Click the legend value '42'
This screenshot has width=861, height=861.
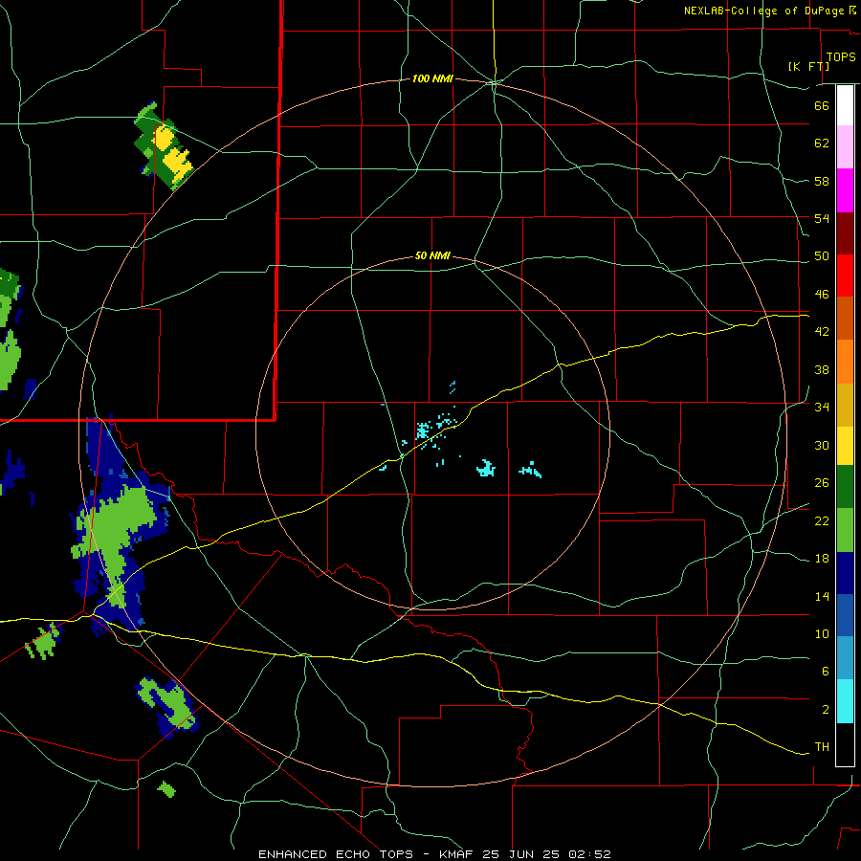coord(822,332)
